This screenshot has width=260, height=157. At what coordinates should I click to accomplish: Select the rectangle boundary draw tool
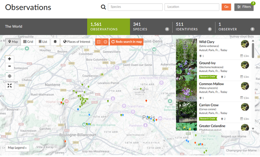tap(99, 42)
